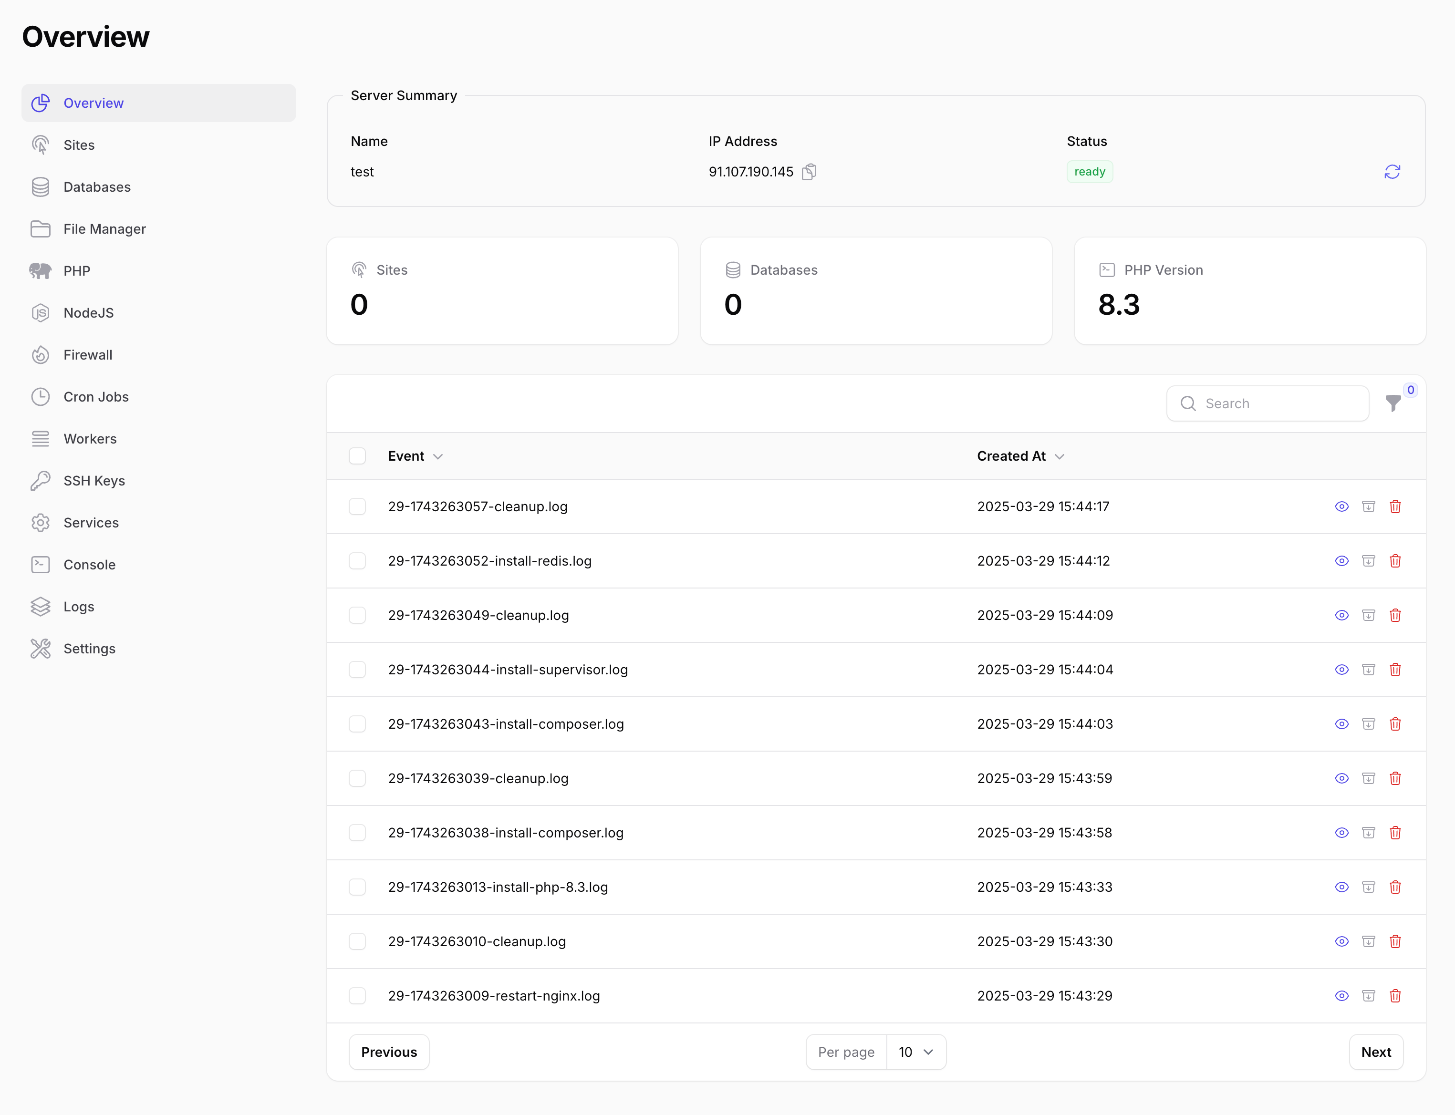Check the install-redis.log row checkbox
The image size is (1455, 1115).
tap(357, 561)
